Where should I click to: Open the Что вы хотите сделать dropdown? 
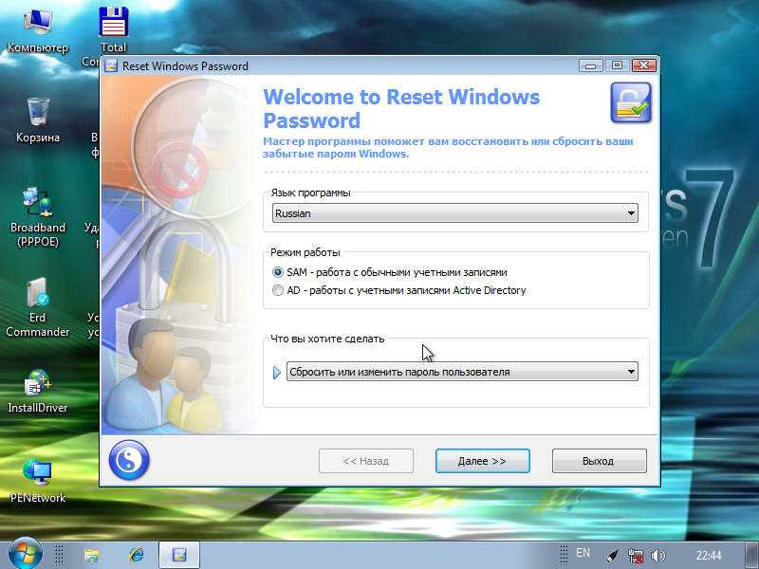(462, 372)
